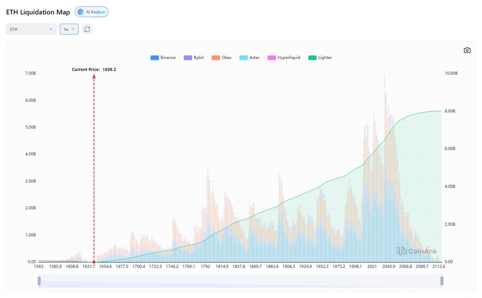Image resolution: width=482 pixels, height=298 pixels.
Task: Click the ETH Liquidation Map title
Action: coord(38,12)
